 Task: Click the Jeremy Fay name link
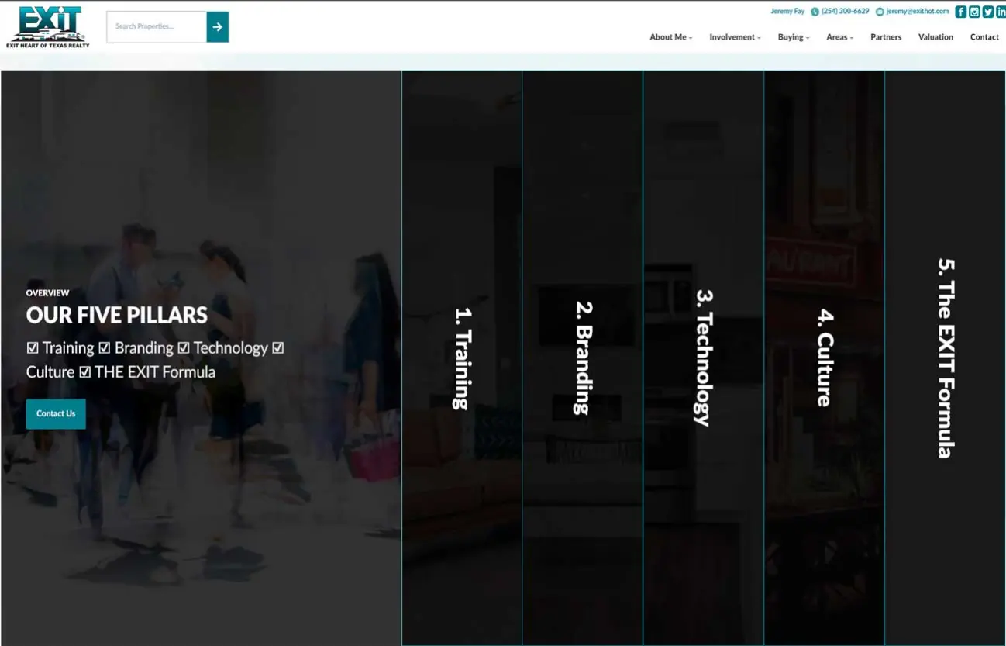point(787,12)
